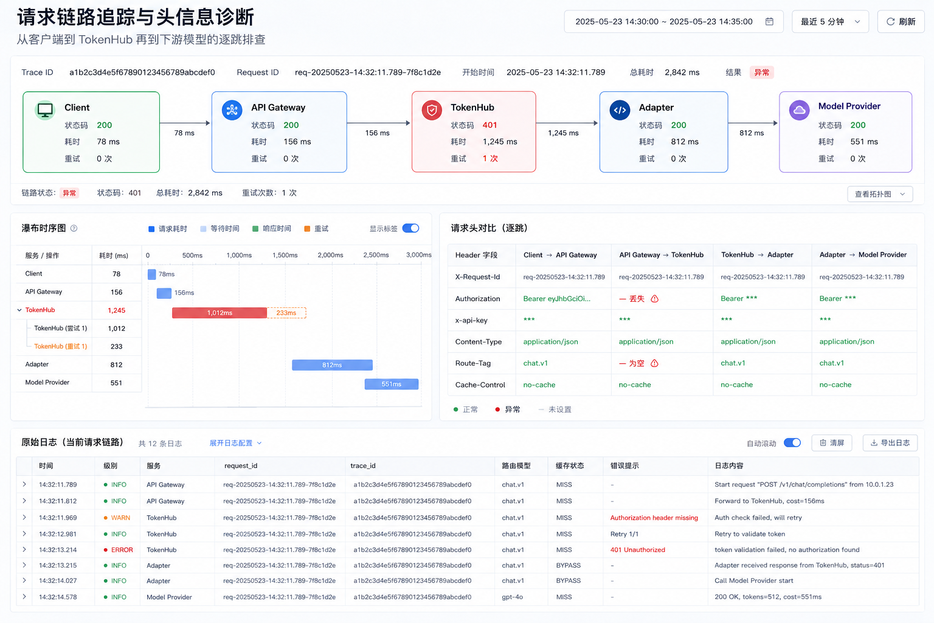Screen dimensions: 934x623
Task: Expand the ERROR log row at 14:32:13.214
Action: pyautogui.click(x=24, y=549)
